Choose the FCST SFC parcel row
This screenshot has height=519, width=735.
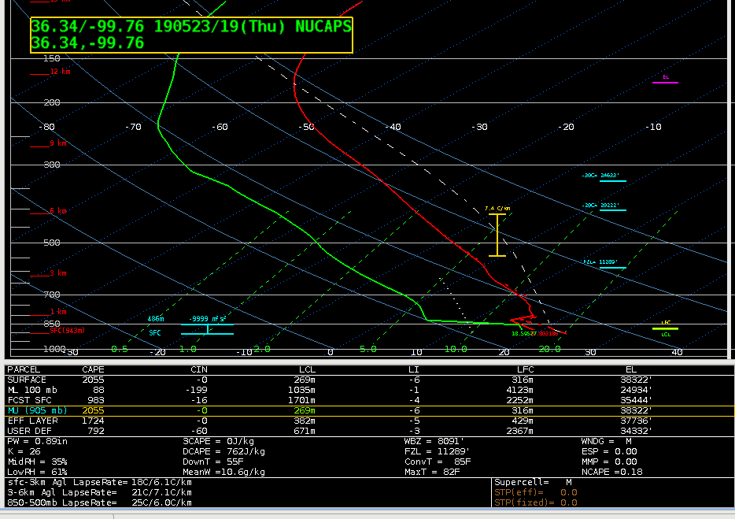click(27, 400)
